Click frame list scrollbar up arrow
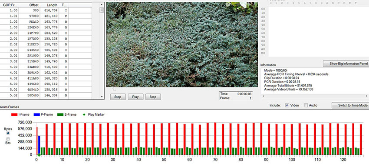This screenshot has height=164, width=369. (x=102, y=4)
